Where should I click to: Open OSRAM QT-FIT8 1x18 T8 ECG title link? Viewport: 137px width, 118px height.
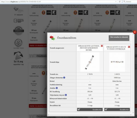point(89,48)
